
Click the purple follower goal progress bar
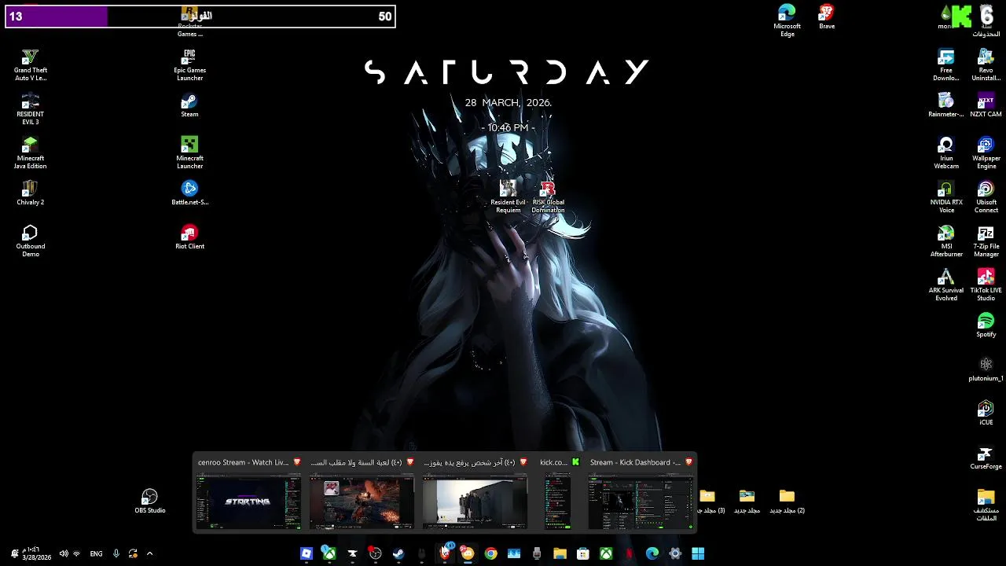pyautogui.click(x=200, y=16)
